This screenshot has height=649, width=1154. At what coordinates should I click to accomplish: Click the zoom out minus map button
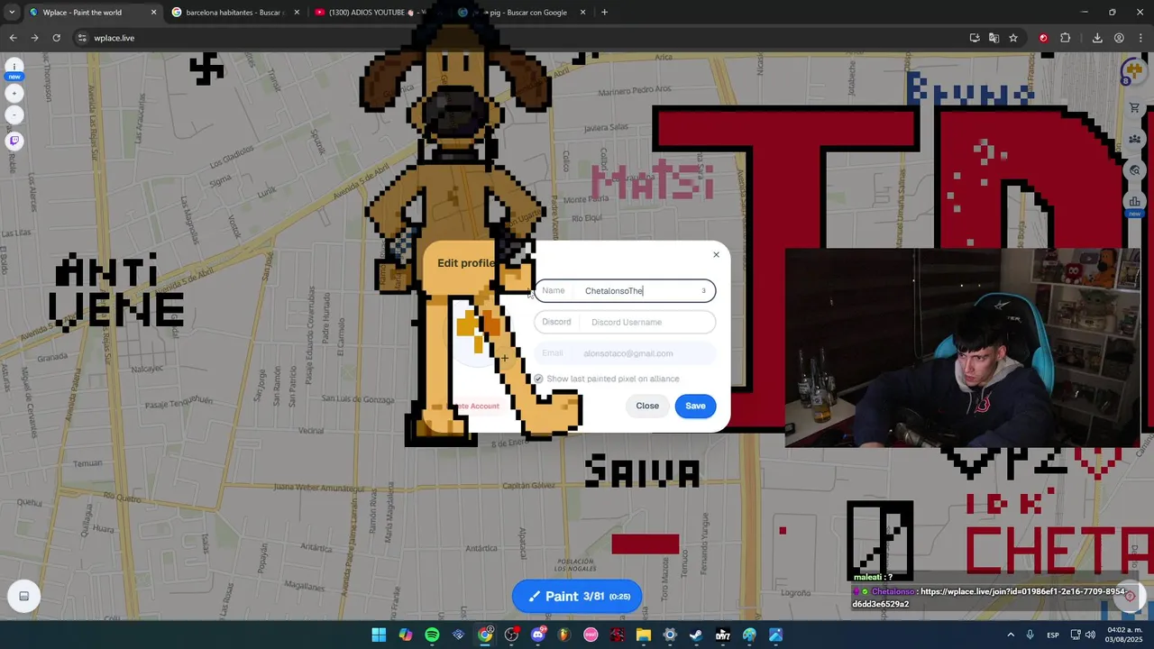(x=14, y=114)
